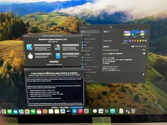Click the blue book icon beside Support
Image resolution: width=167 pixels, height=125 pixels.
point(58,56)
